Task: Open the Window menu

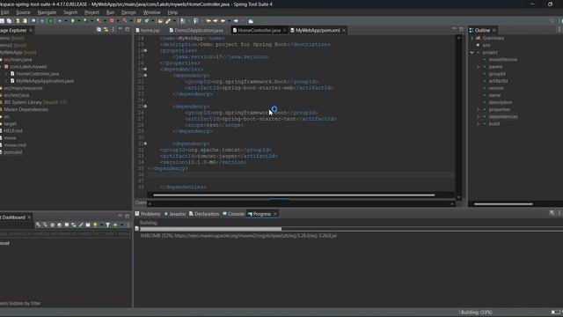Action: point(151,12)
